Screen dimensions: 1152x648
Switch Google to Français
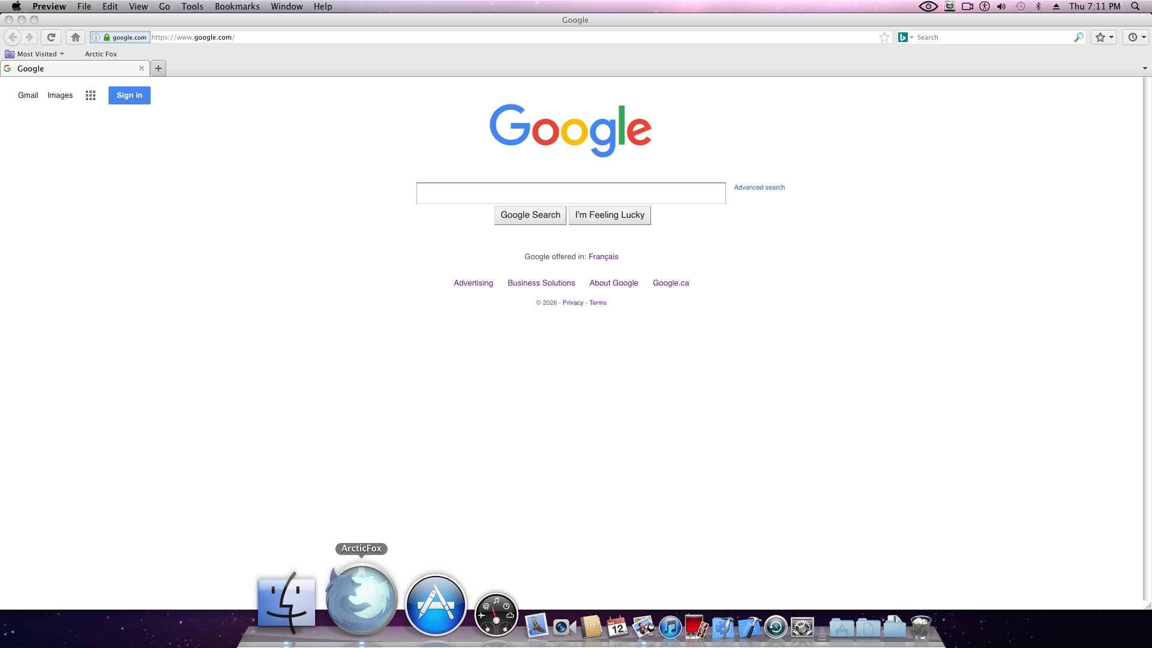coord(603,257)
